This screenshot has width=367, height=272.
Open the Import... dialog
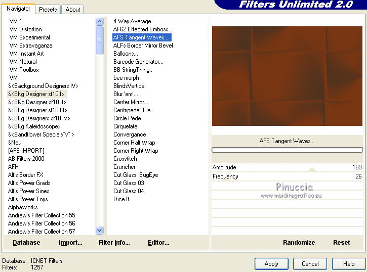[x=70, y=243]
